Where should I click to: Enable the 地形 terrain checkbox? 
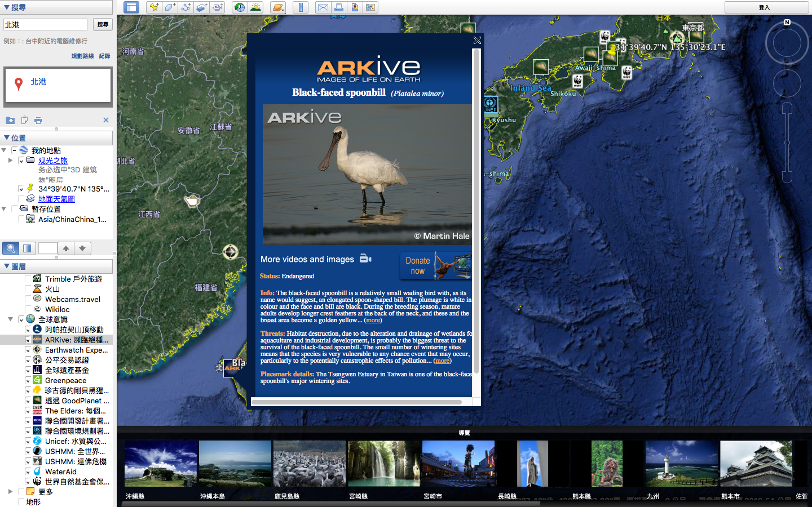(x=21, y=502)
